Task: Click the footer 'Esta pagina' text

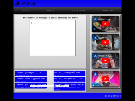Action: (x=113, y=96)
